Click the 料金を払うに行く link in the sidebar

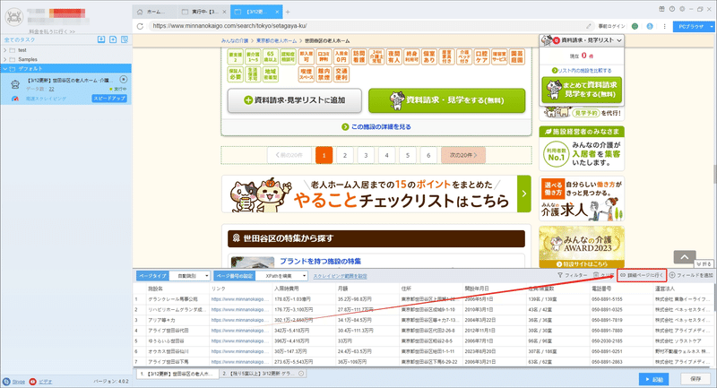pyautogui.click(x=52, y=31)
